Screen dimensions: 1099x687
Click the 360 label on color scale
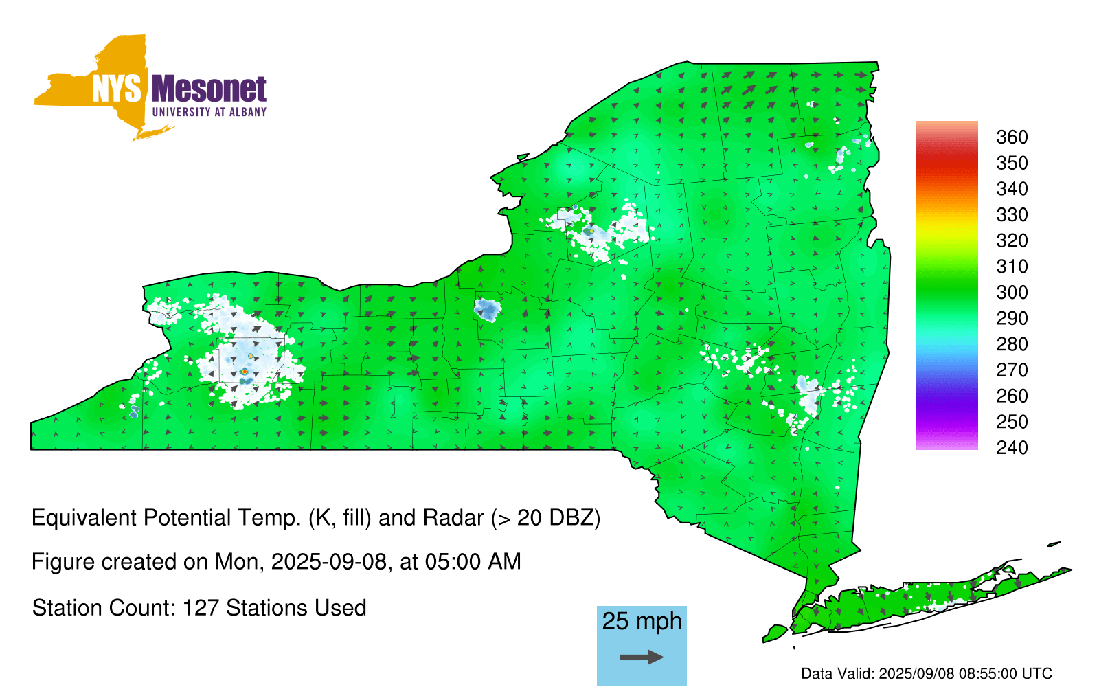point(1012,137)
